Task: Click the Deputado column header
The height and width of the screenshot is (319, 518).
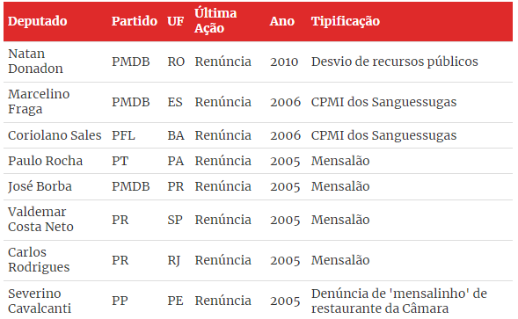Action: (37, 21)
